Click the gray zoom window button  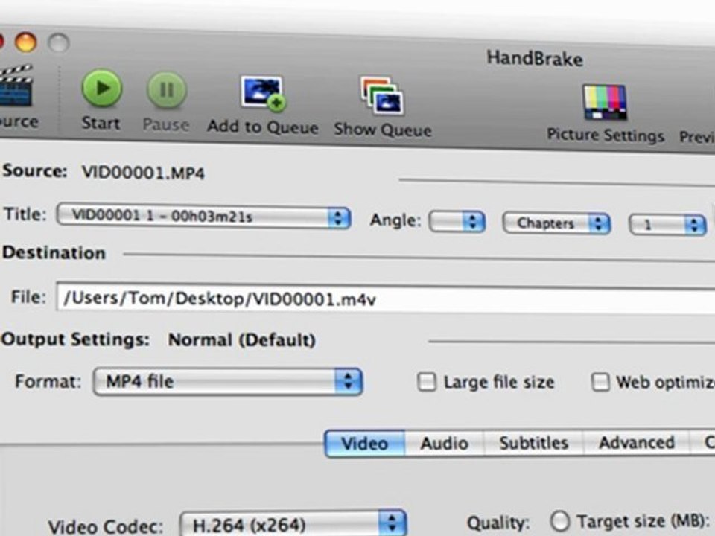(59, 43)
